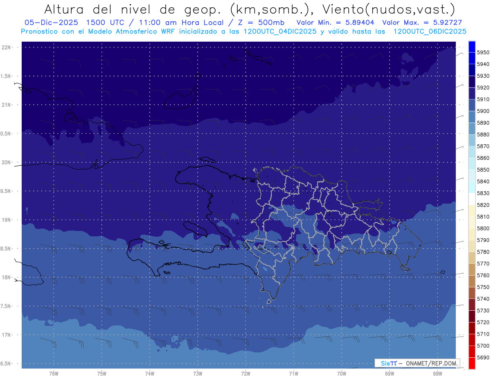Image resolution: width=491 pixels, height=379 pixels.
Task: Click the '5930' color scale value
Action: 483,76
